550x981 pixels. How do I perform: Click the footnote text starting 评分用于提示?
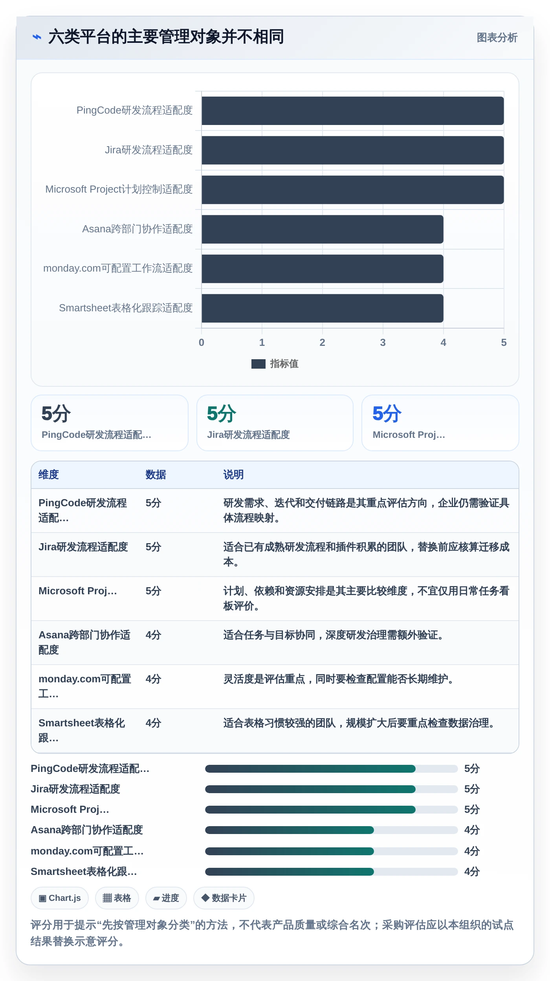click(x=272, y=933)
